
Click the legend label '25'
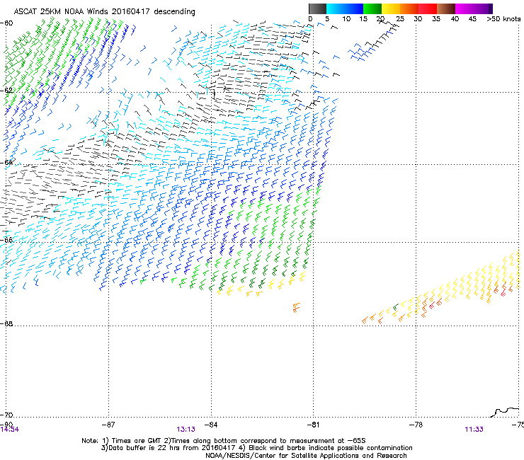(x=399, y=19)
